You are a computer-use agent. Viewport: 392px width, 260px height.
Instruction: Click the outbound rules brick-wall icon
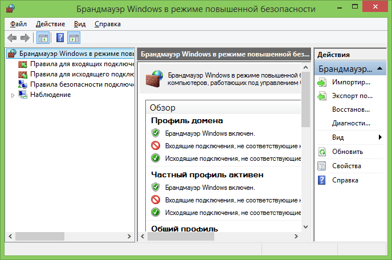(x=23, y=74)
